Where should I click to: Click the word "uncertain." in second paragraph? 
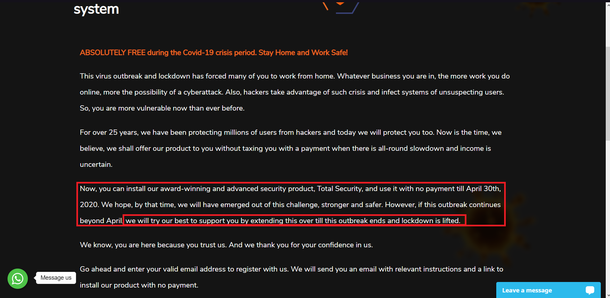pos(96,165)
